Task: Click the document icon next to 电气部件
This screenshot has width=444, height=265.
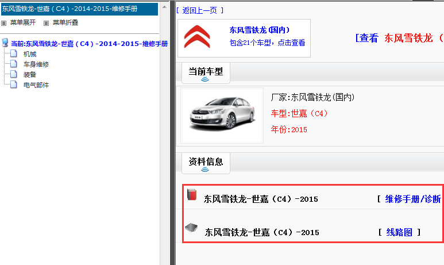Action: coord(14,85)
